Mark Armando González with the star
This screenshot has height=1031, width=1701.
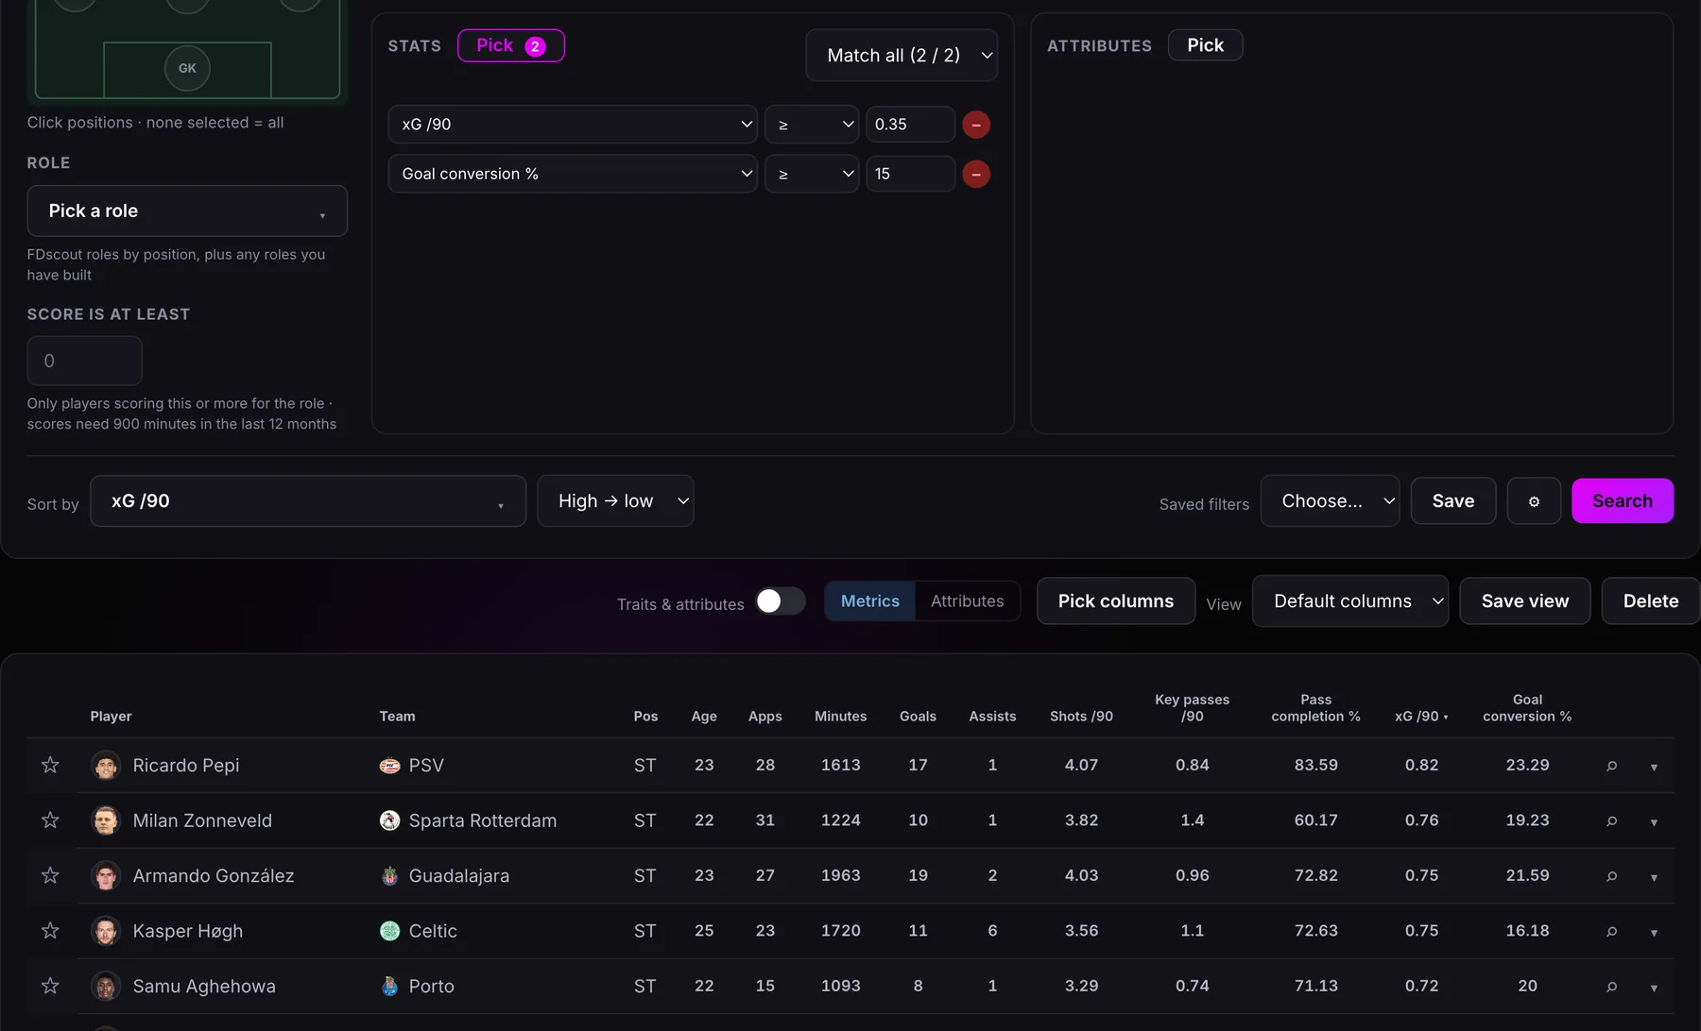(50, 875)
